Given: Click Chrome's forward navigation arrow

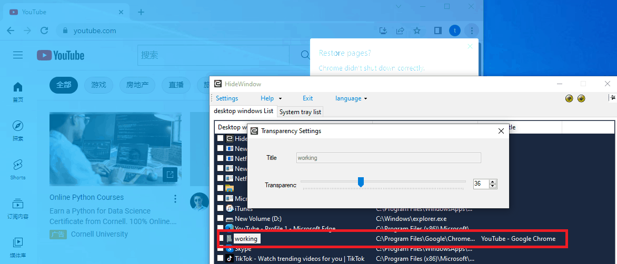Looking at the screenshot, I should pyautogui.click(x=27, y=31).
